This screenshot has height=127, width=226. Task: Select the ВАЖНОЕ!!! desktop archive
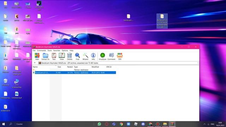[x=6, y=108]
